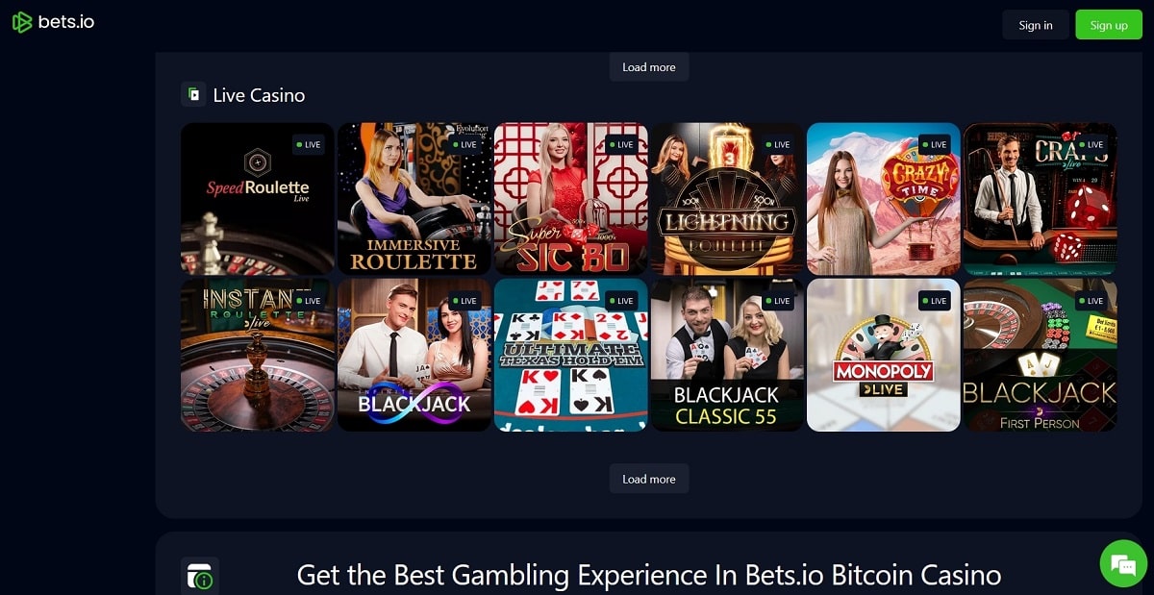Click the bets.io logo icon
This screenshot has height=595, width=1154.
[22, 22]
